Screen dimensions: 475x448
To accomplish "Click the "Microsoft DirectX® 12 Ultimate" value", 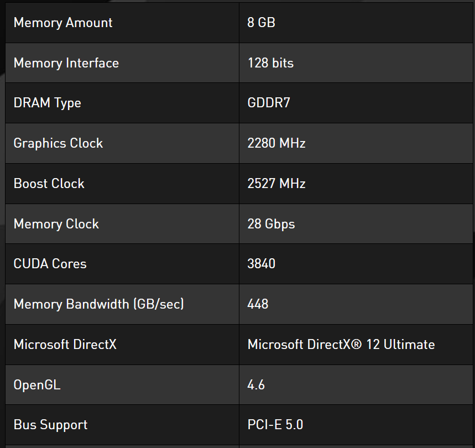I will (x=341, y=345).
